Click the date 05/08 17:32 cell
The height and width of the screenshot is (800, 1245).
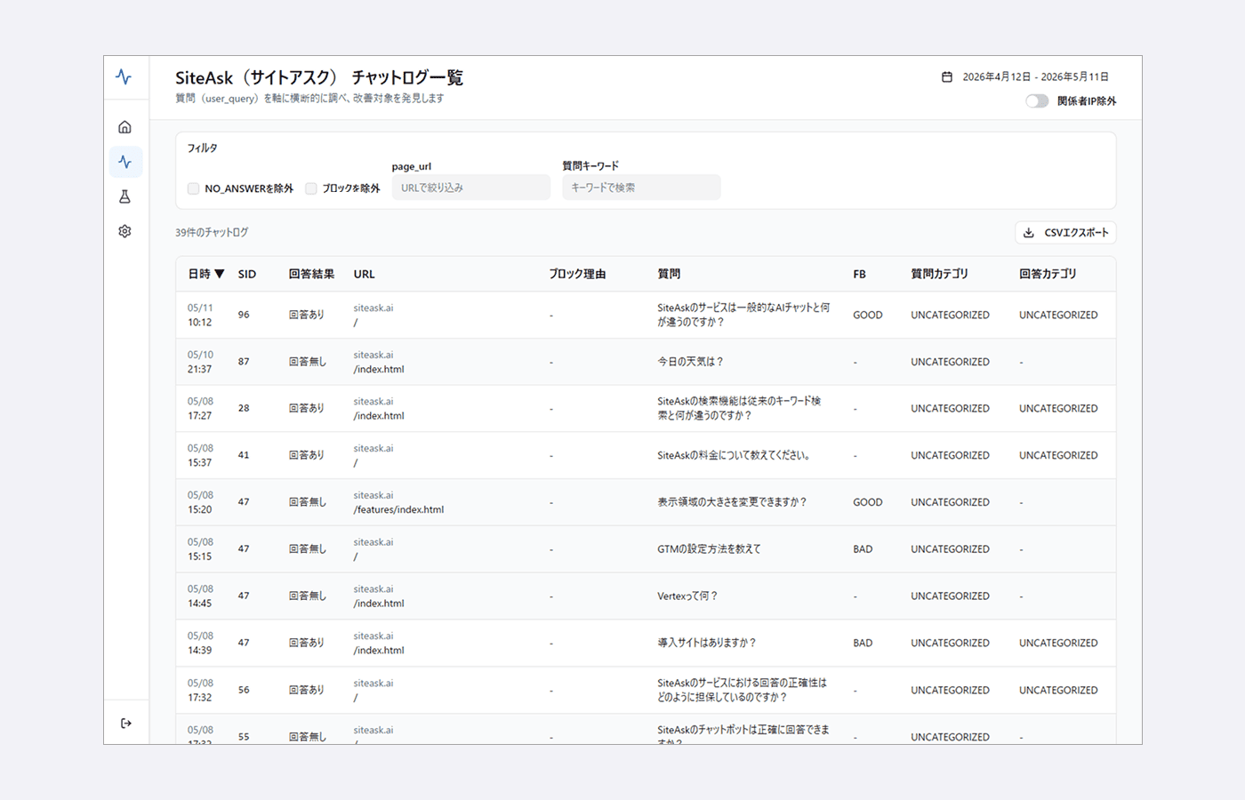(x=200, y=690)
